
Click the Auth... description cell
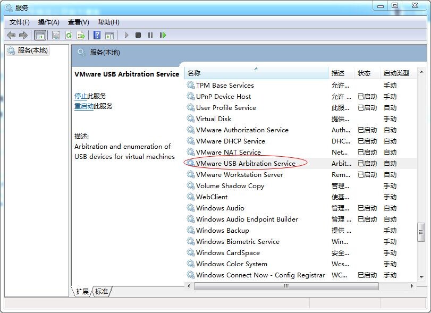(341, 130)
